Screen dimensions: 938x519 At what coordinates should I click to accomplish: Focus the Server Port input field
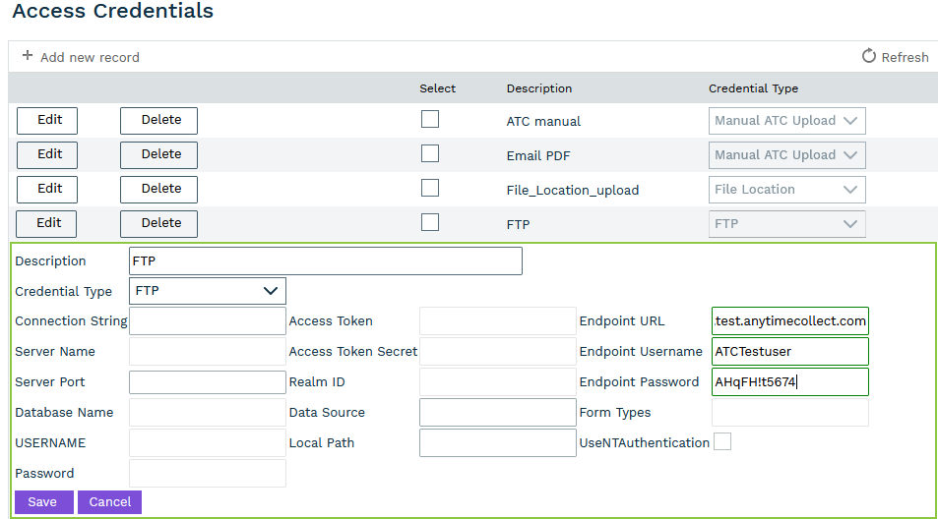click(208, 382)
